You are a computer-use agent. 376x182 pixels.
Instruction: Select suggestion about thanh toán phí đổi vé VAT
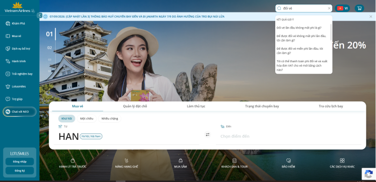click(x=302, y=66)
